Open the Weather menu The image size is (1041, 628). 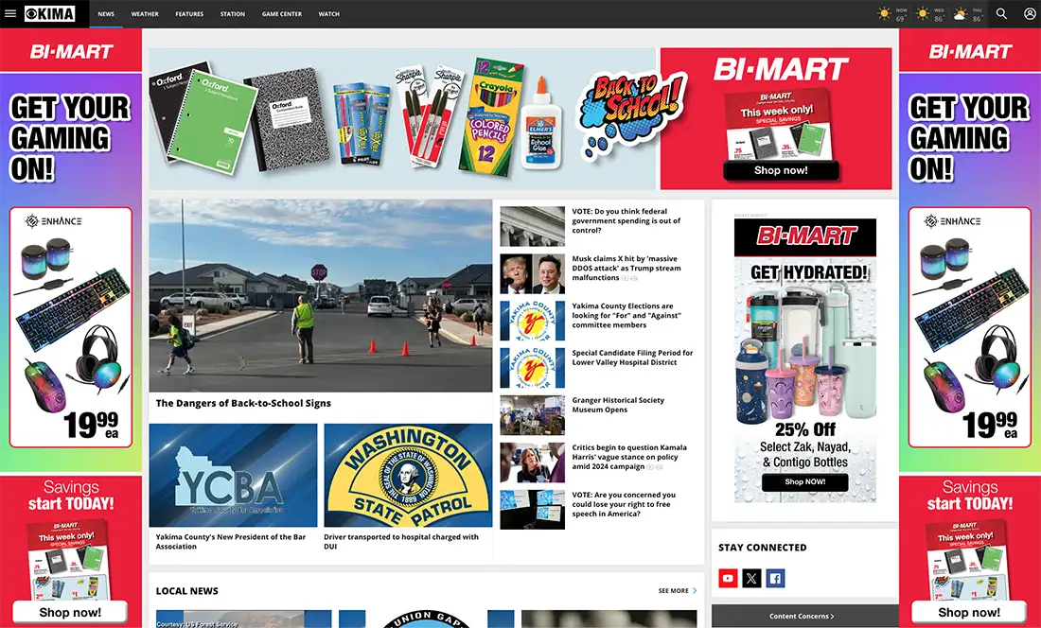point(145,14)
